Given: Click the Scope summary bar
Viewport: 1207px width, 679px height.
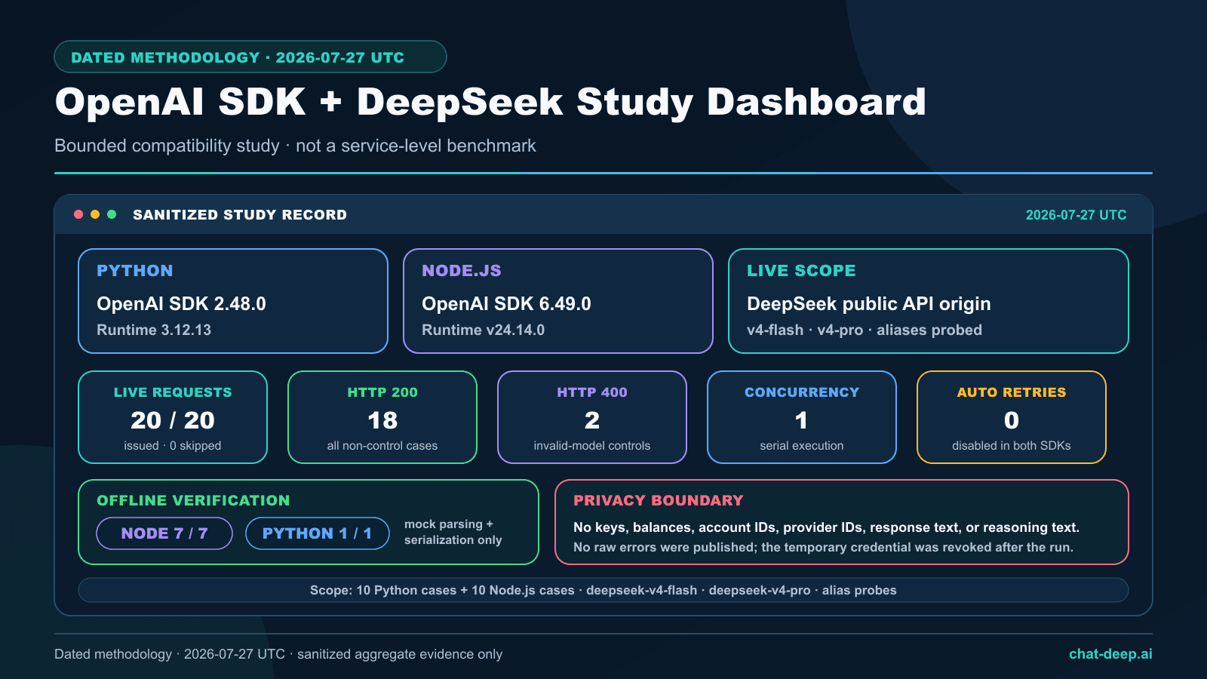Looking at the screenshot, I should tap(603, 590).
